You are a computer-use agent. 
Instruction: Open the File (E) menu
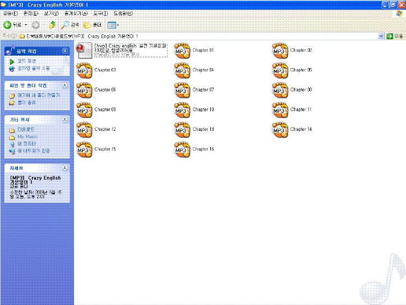pos(11,13)
